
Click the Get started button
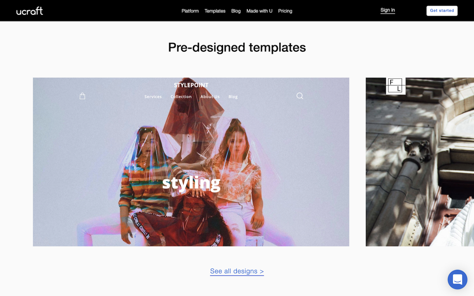[442, 10]
